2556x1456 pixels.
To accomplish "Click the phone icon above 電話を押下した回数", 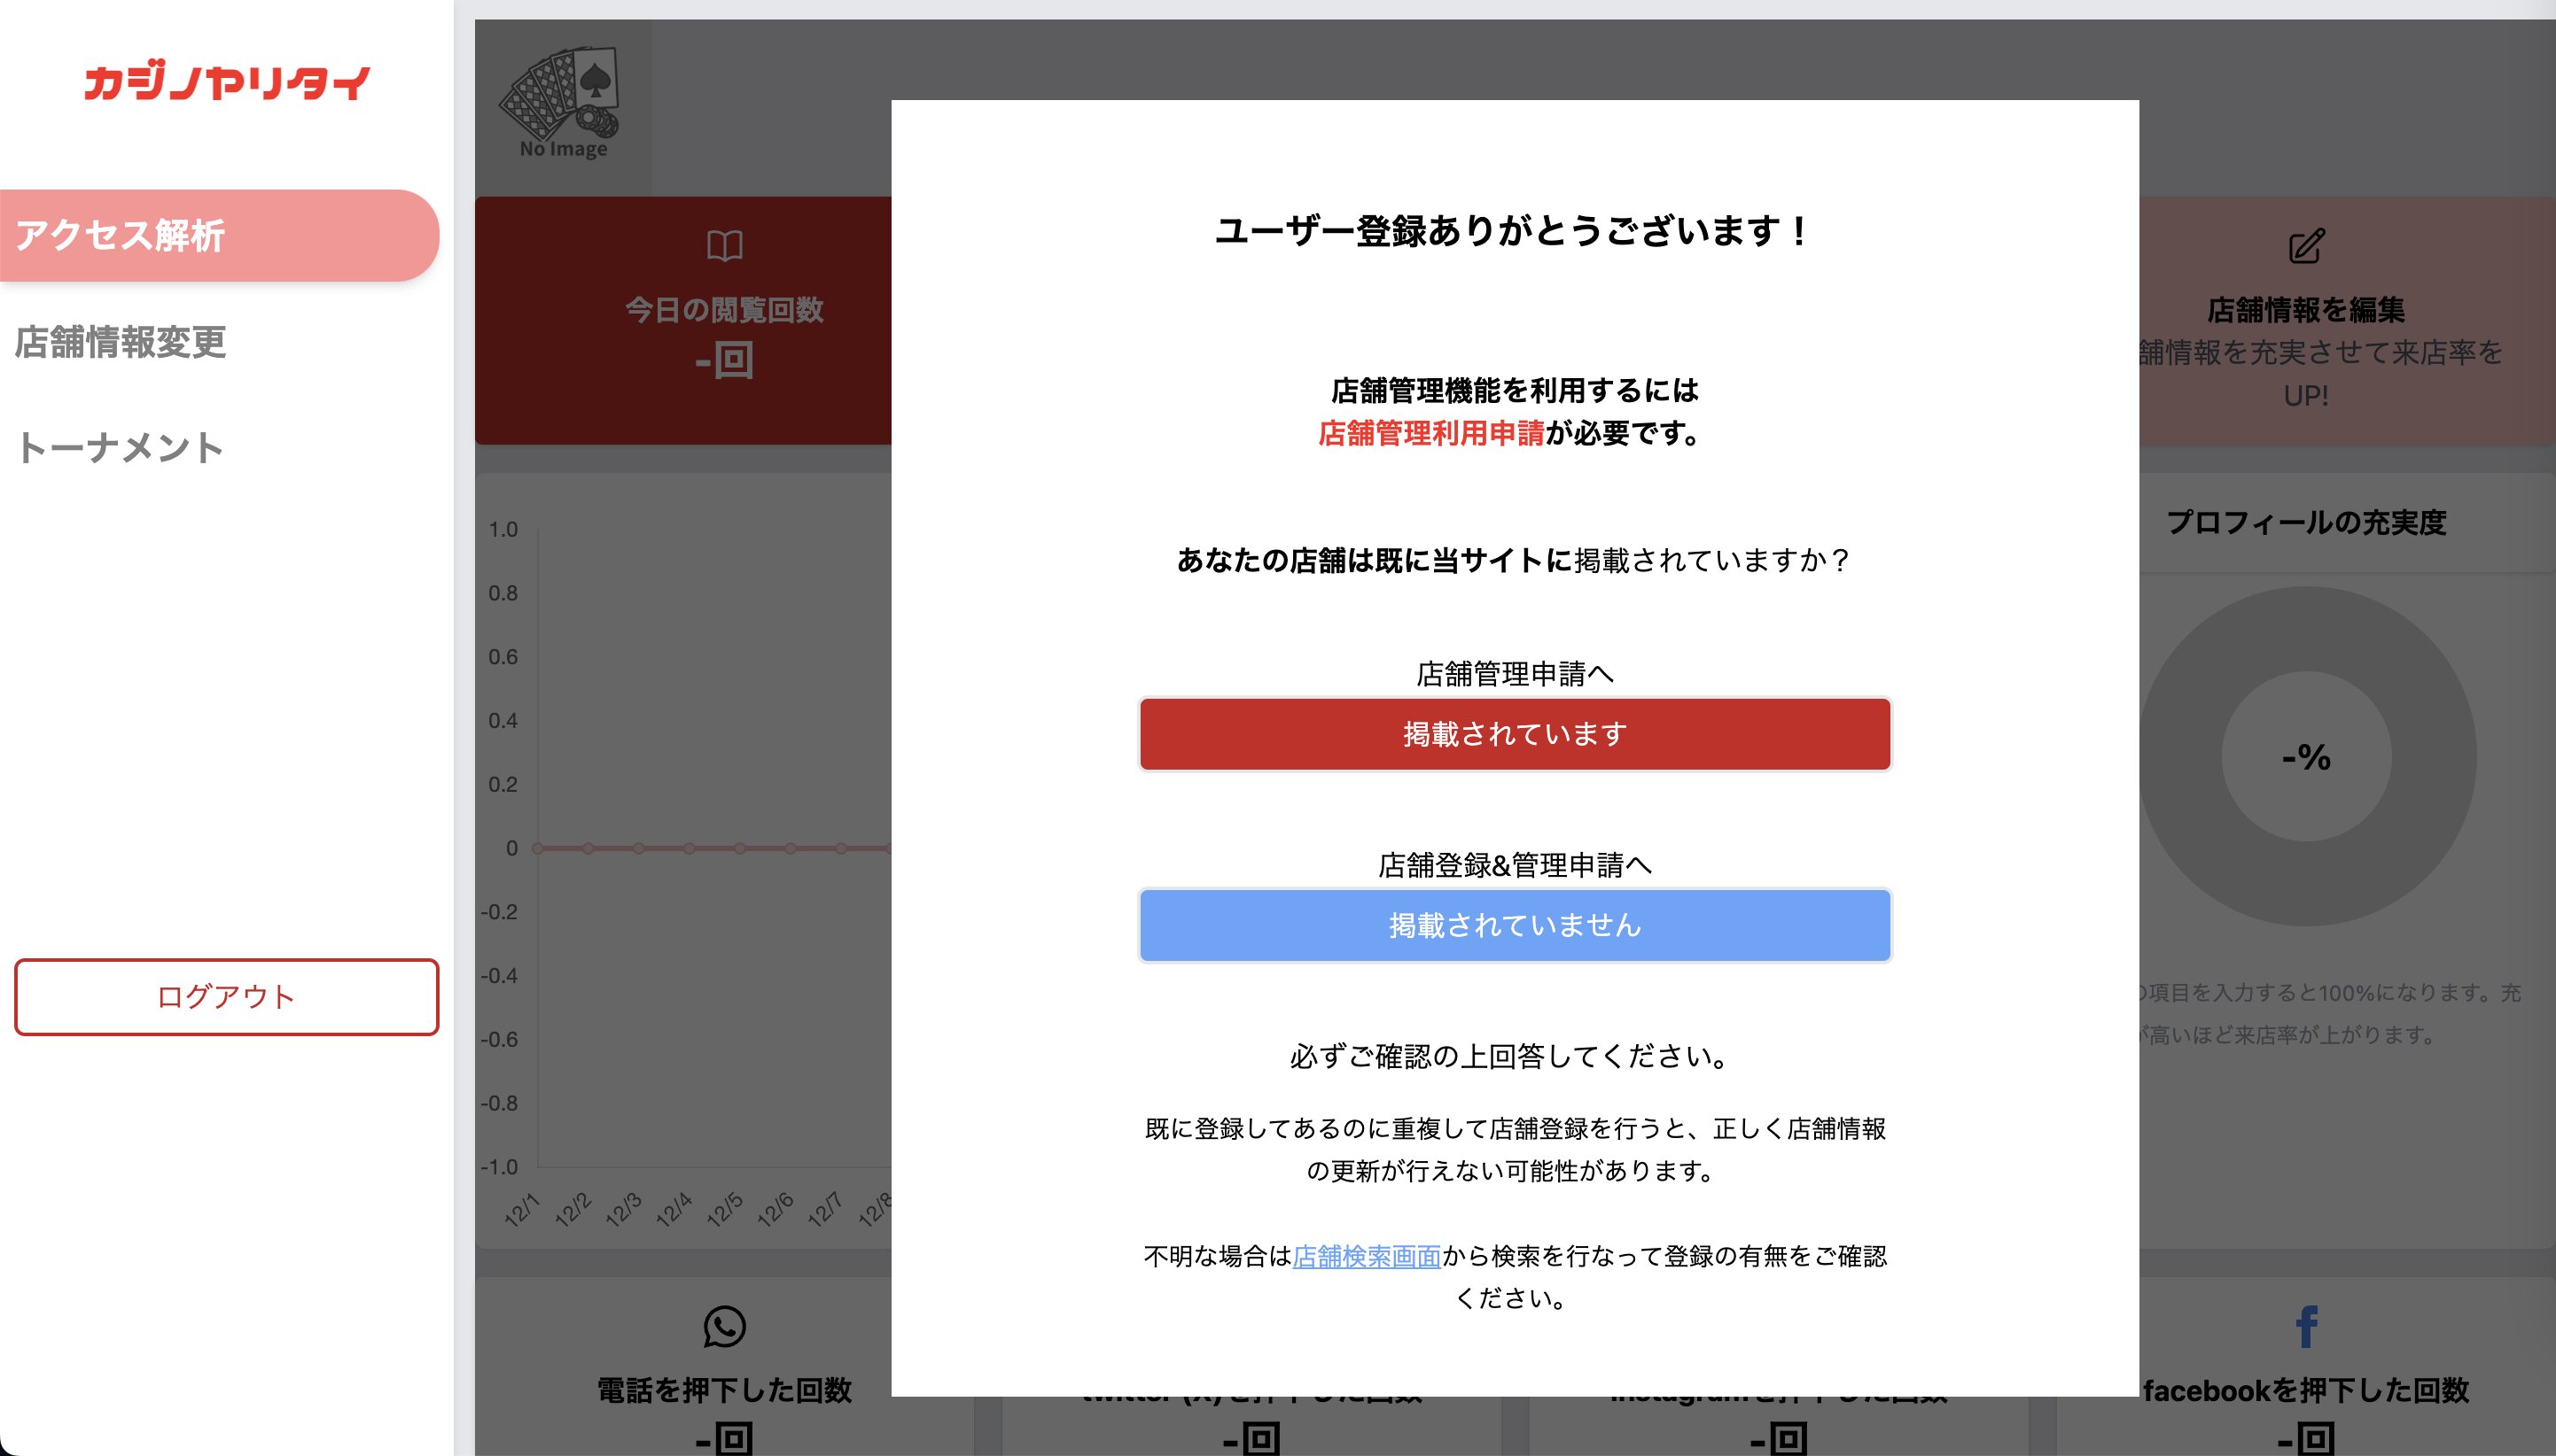I will [x=724, y=1327].
